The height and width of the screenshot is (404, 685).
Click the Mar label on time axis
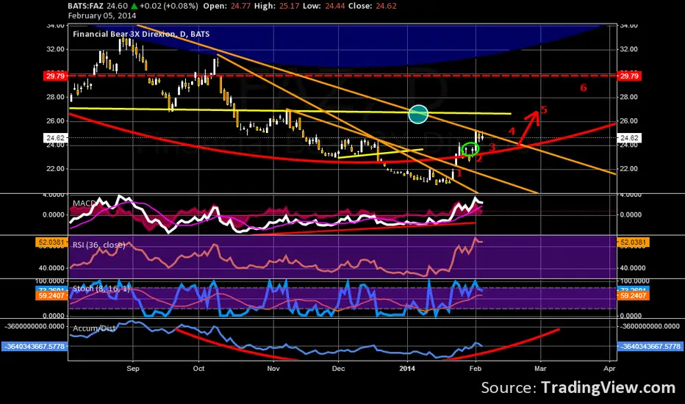click(x=540, y=369)
